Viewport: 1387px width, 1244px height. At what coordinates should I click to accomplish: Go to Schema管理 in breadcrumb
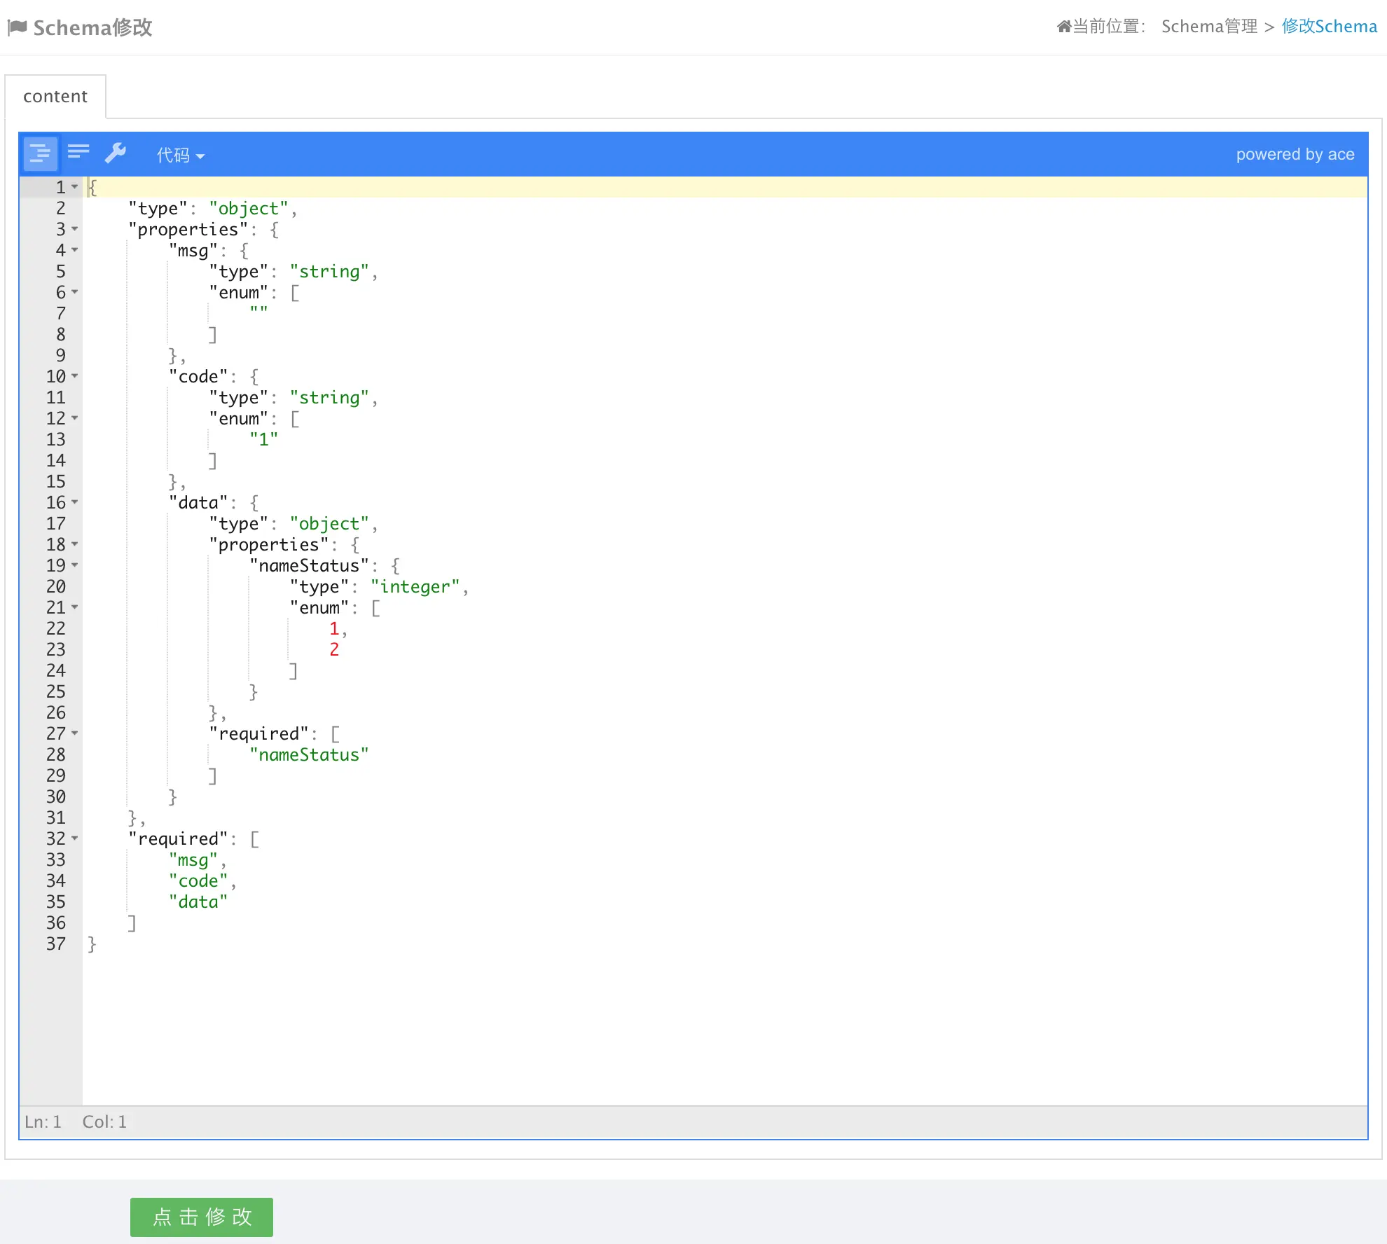coord(1209,27)
